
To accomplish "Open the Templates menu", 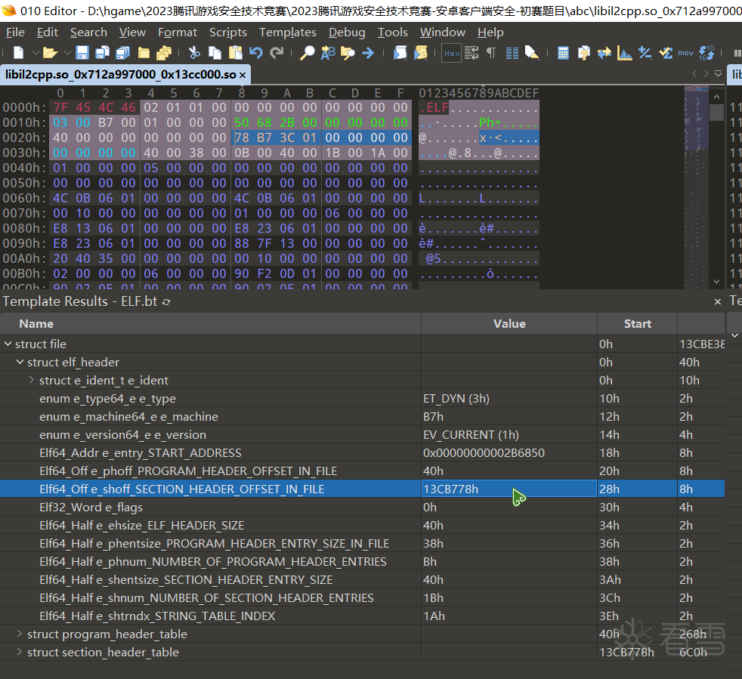I will point(287,32).
